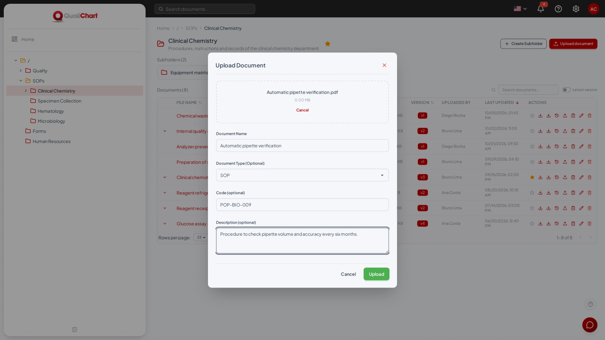This screenshot has width=605, height=340.
Task: Click in the Code field POP-BIO-009
Action: pos(302,205)
